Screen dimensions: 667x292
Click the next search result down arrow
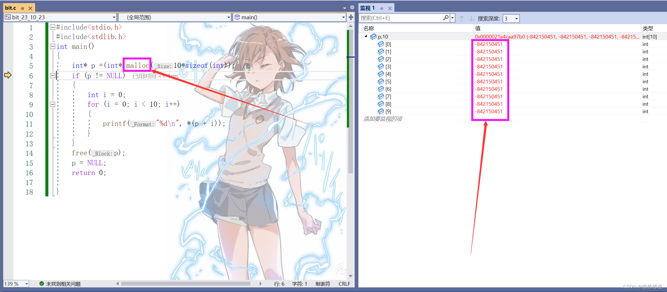[472, 18]
